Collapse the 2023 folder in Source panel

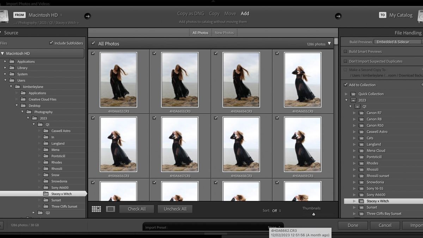28,118
